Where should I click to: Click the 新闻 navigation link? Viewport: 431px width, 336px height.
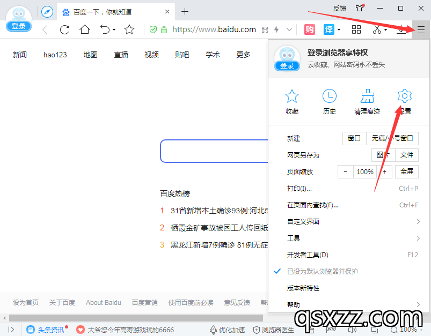coord(19,55)
